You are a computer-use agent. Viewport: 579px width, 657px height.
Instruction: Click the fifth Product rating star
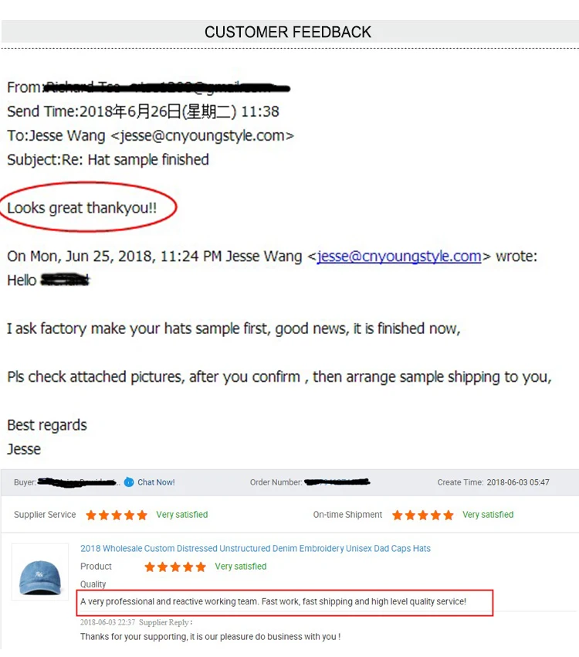tap(201, 567)
